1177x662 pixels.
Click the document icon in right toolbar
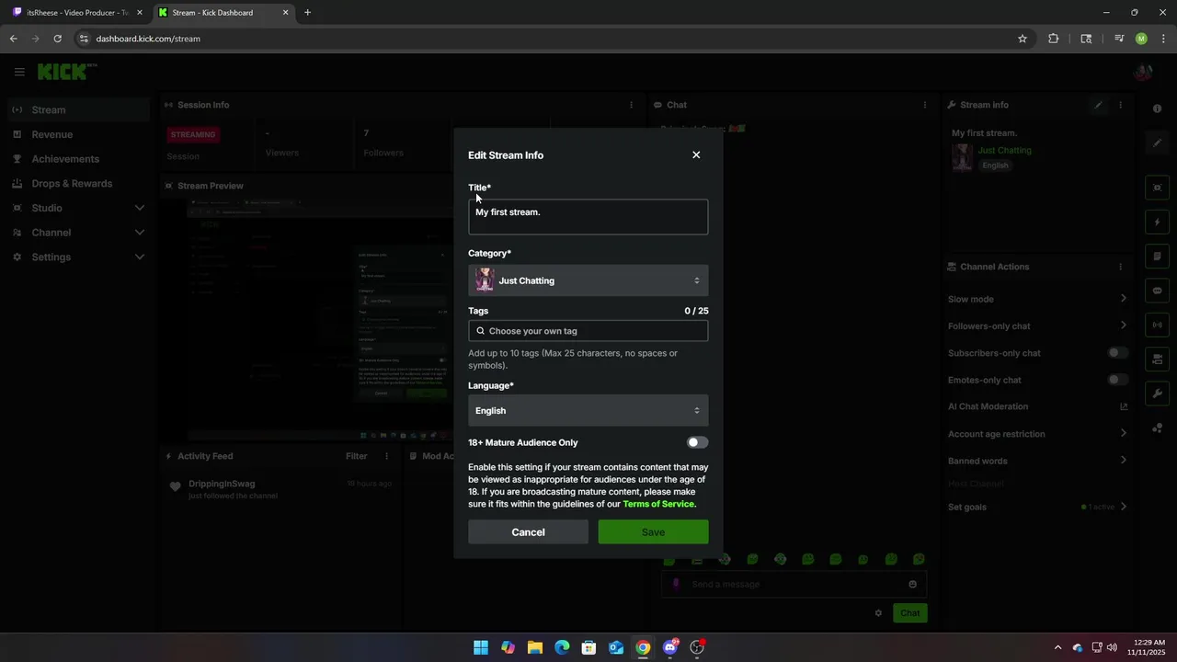click(x=1157, y=257)
